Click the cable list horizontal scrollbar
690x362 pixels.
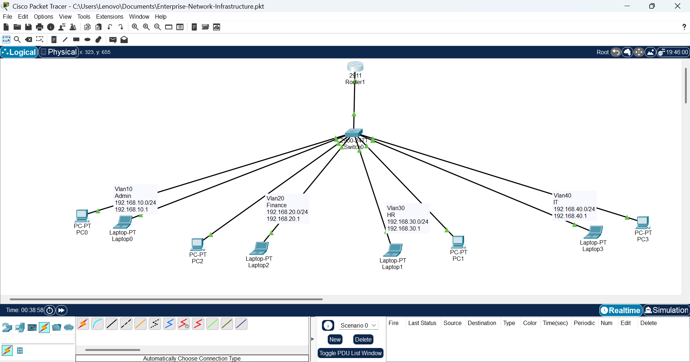113,350
